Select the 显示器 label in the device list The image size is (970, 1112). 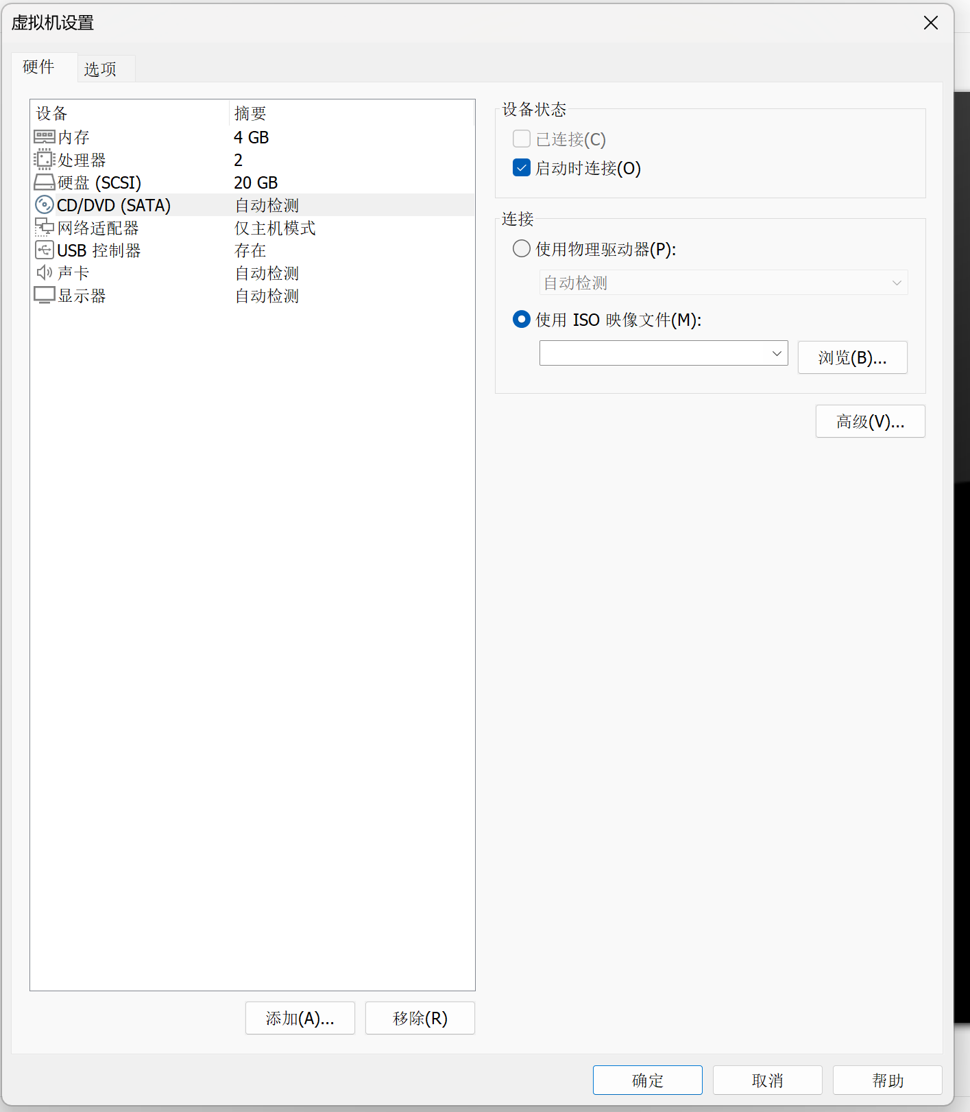pyautogui.click(x=82, y=296)
